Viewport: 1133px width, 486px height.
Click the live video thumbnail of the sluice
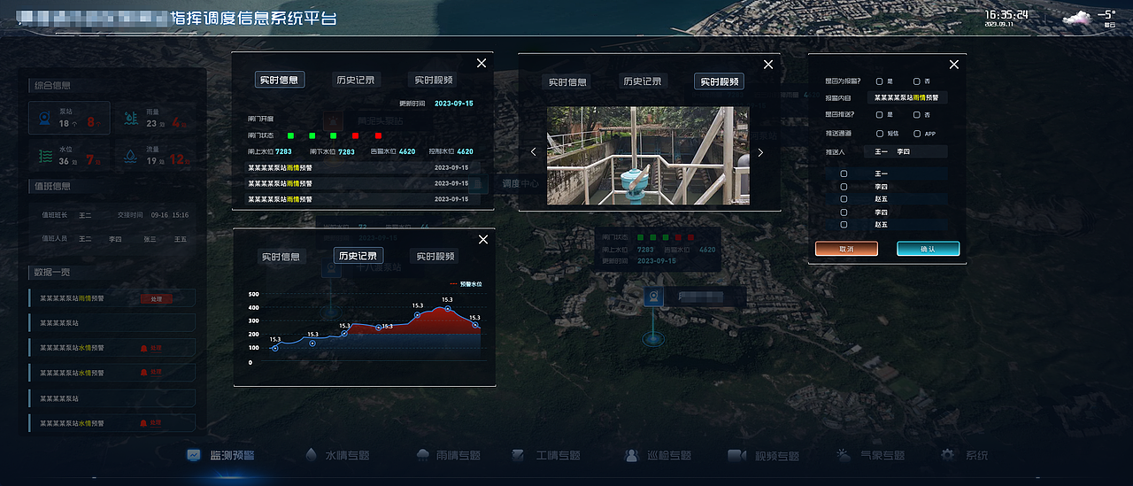(x=648, y=156)
